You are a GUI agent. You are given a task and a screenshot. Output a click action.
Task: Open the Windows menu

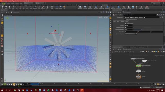point(16,3)
